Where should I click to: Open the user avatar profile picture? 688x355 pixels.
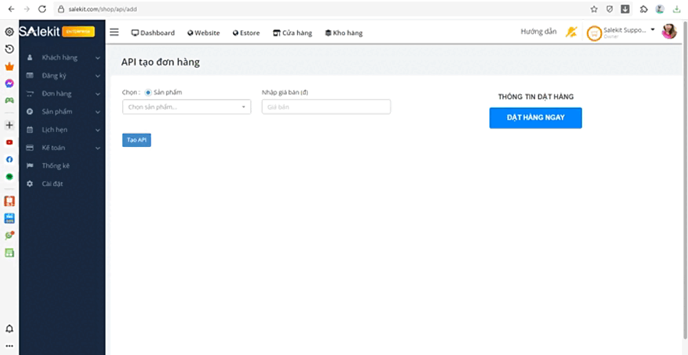coord(669,31)
